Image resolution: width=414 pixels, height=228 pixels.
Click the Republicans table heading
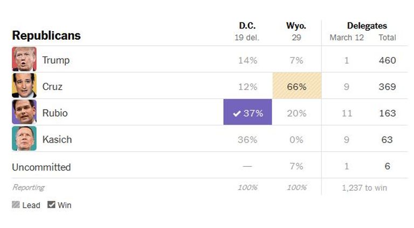pyautogui.click(x=46, y=35)
